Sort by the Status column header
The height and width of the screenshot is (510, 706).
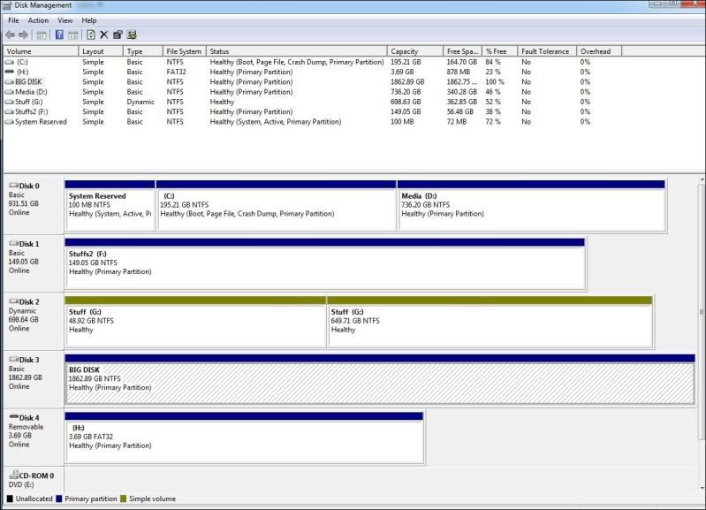(x=297, y=51)
